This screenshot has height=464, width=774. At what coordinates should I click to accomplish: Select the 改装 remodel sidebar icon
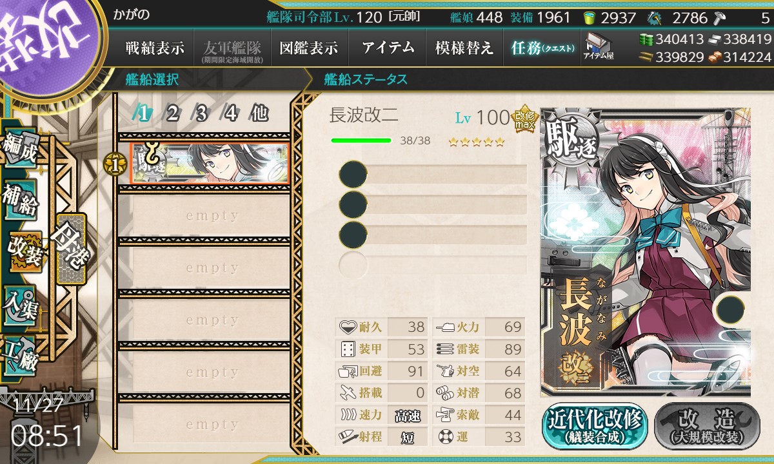(x=25, y=251)
